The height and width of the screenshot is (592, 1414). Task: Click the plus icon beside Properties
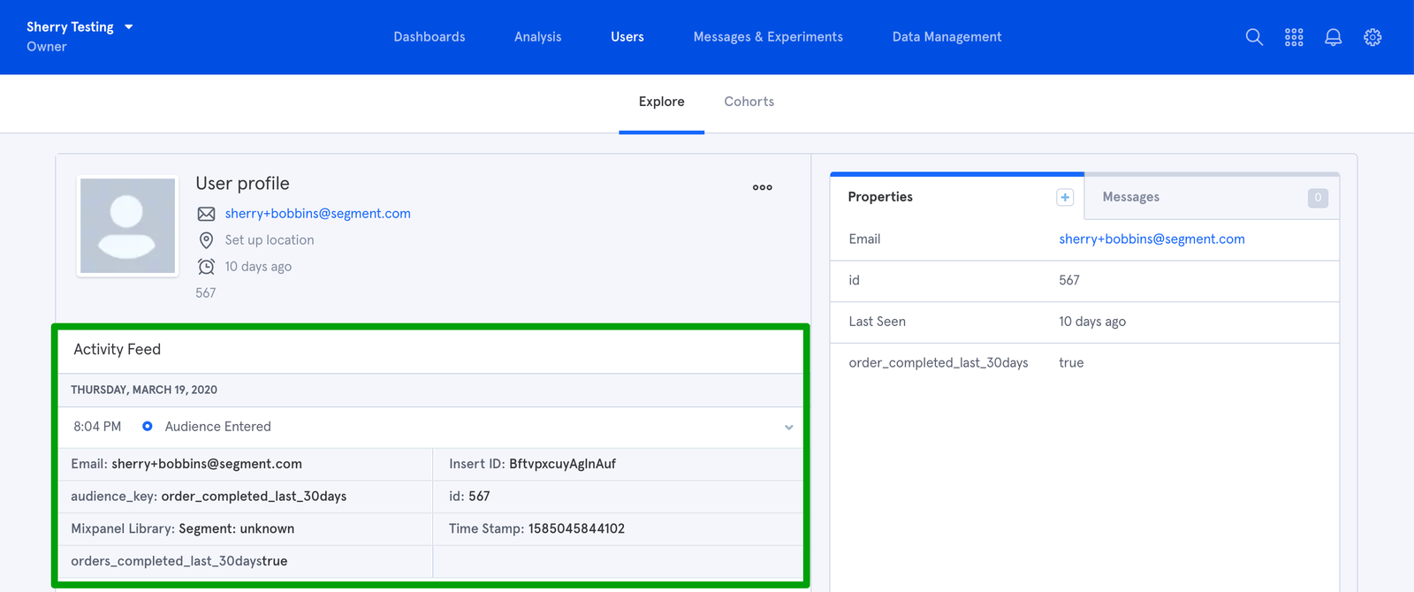(x=1065, y=197)
